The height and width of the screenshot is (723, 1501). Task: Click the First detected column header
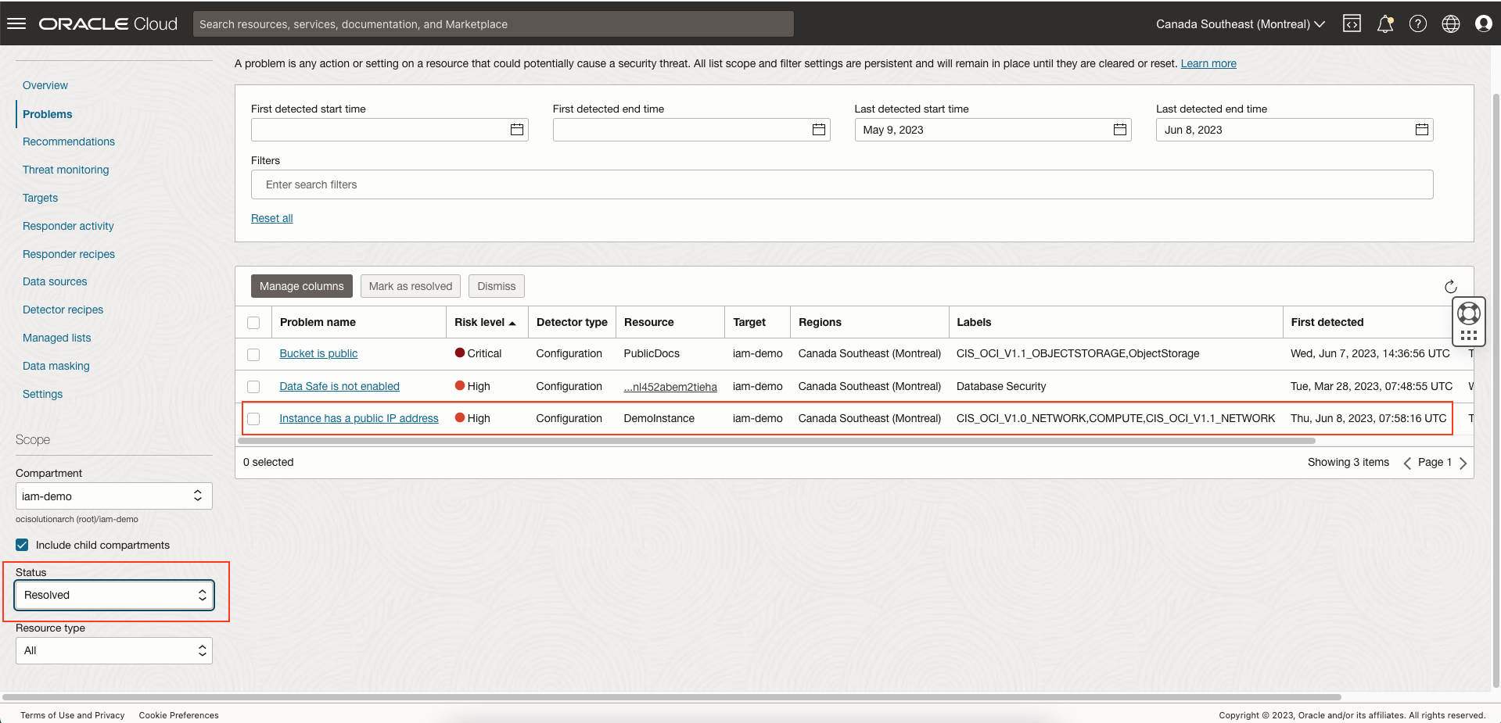1327,322
